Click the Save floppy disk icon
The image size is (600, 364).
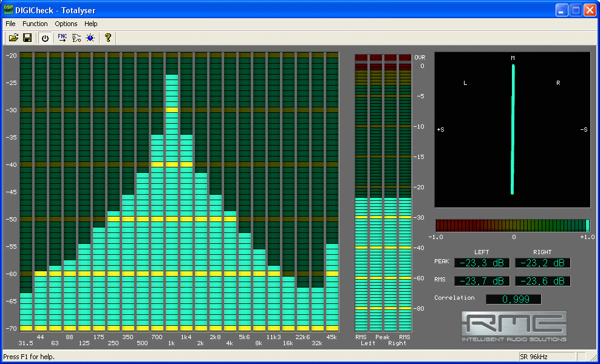coord(27,38)
